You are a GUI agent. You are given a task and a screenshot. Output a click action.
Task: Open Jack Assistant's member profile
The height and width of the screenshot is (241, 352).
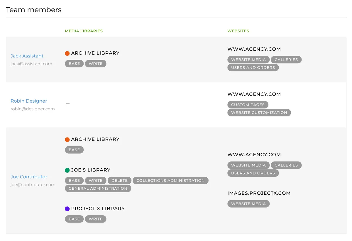coord(27,56)
